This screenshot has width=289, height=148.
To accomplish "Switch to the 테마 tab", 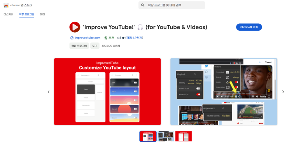I will (x=42, y=14).
